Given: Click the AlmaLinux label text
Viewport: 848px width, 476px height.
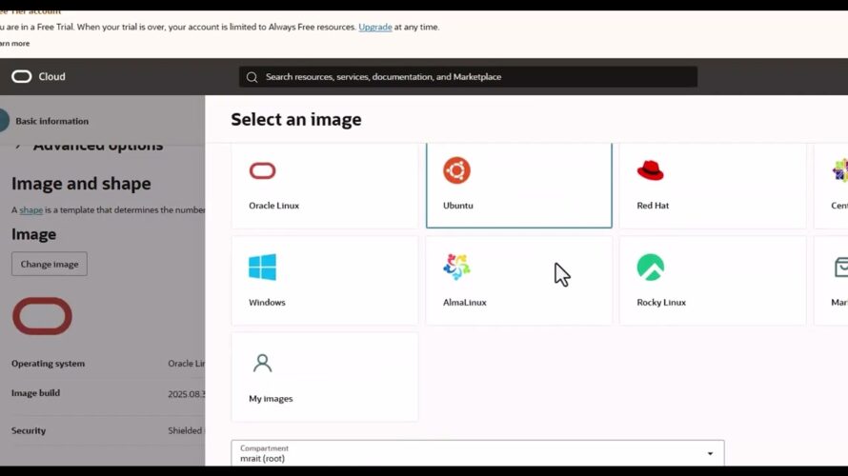Looking at the screenshot, I should click(x=465, y=302).
